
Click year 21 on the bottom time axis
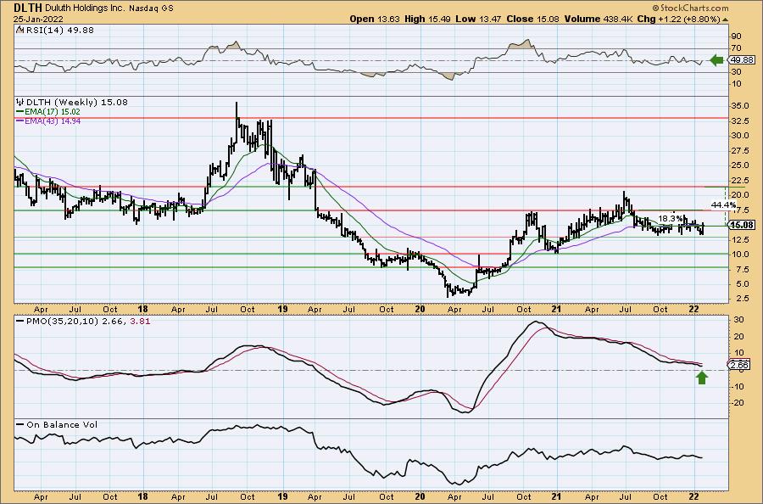(x=557, y=497)
